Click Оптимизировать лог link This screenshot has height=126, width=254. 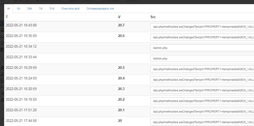[x=100, y=9]
